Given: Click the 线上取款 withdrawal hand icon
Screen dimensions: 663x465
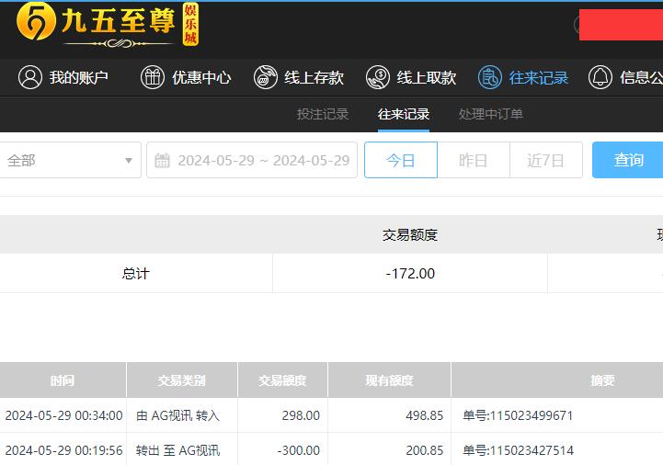Looking at the screenshot, I should point(378,77).
